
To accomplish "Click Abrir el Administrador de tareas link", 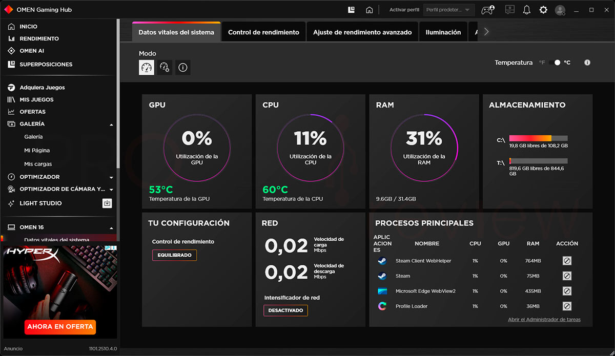I will [x=544, y=320].
